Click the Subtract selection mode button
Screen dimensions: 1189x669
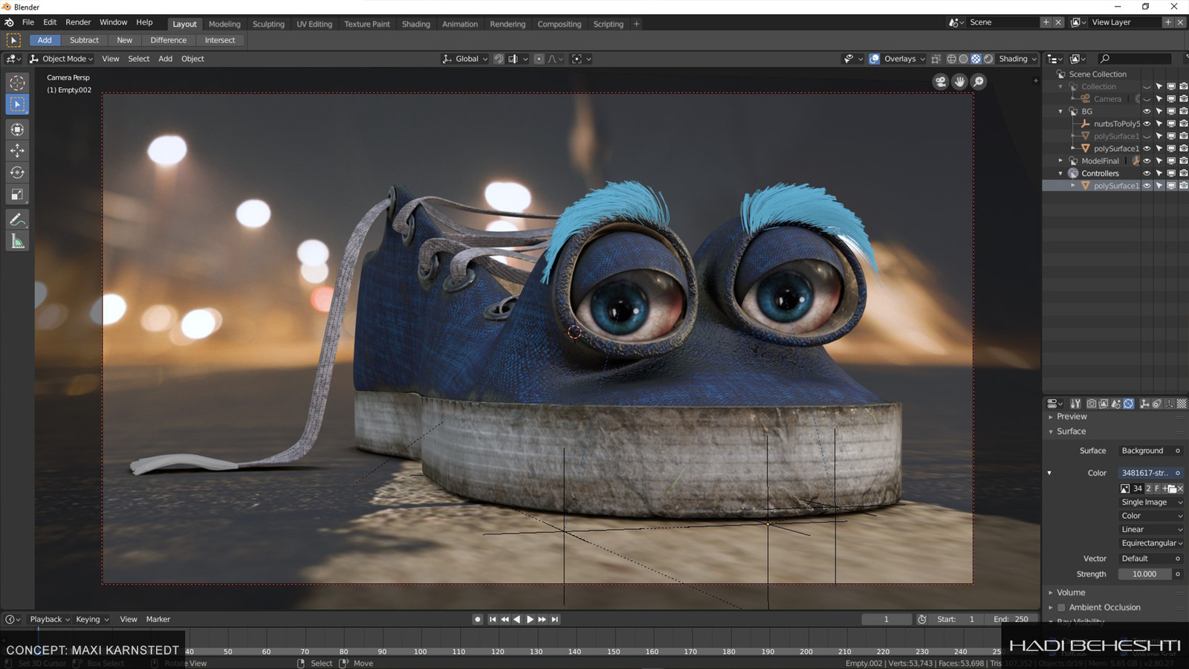click(84, 40)
